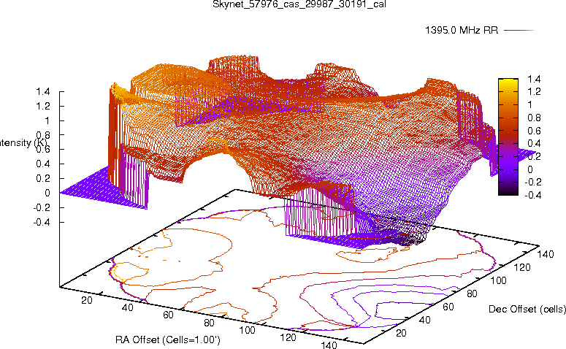Select the legend label 1395.0 MHz RR

[x=462, y=30]
